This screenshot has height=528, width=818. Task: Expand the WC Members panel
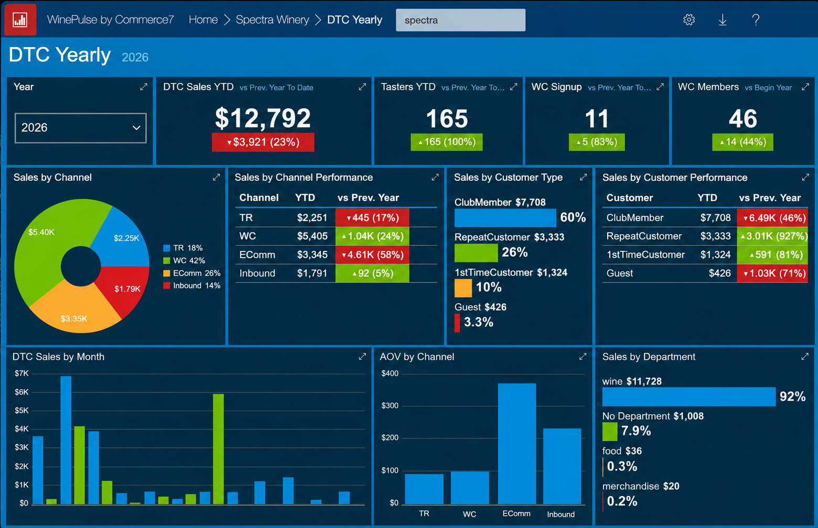tap(805, 87)
